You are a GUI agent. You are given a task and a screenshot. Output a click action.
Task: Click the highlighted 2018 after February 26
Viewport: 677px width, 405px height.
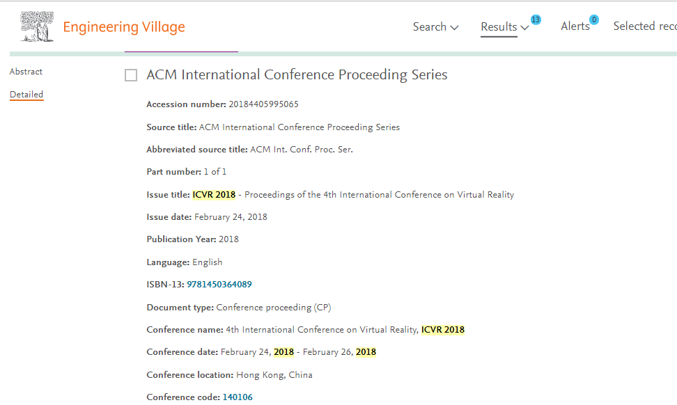tap(366, 352)
